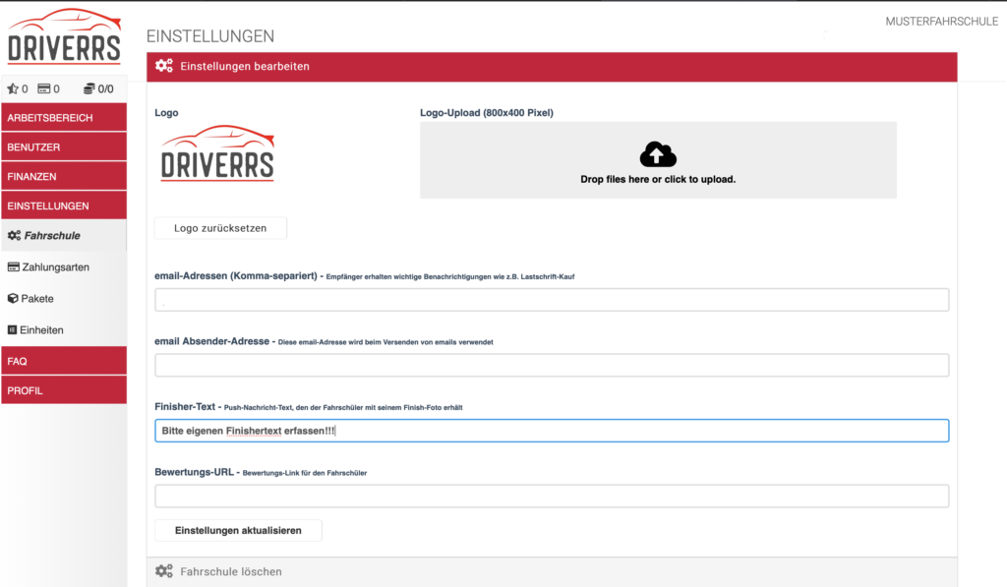The image size is (1007, 587).
Task: Click Einstellungen aktualisieren button
Action: click(238, 531)
